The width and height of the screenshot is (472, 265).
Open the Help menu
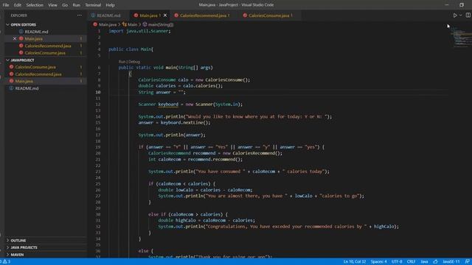point(110,5)
